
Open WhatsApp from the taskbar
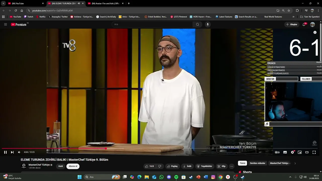[162, 177]
